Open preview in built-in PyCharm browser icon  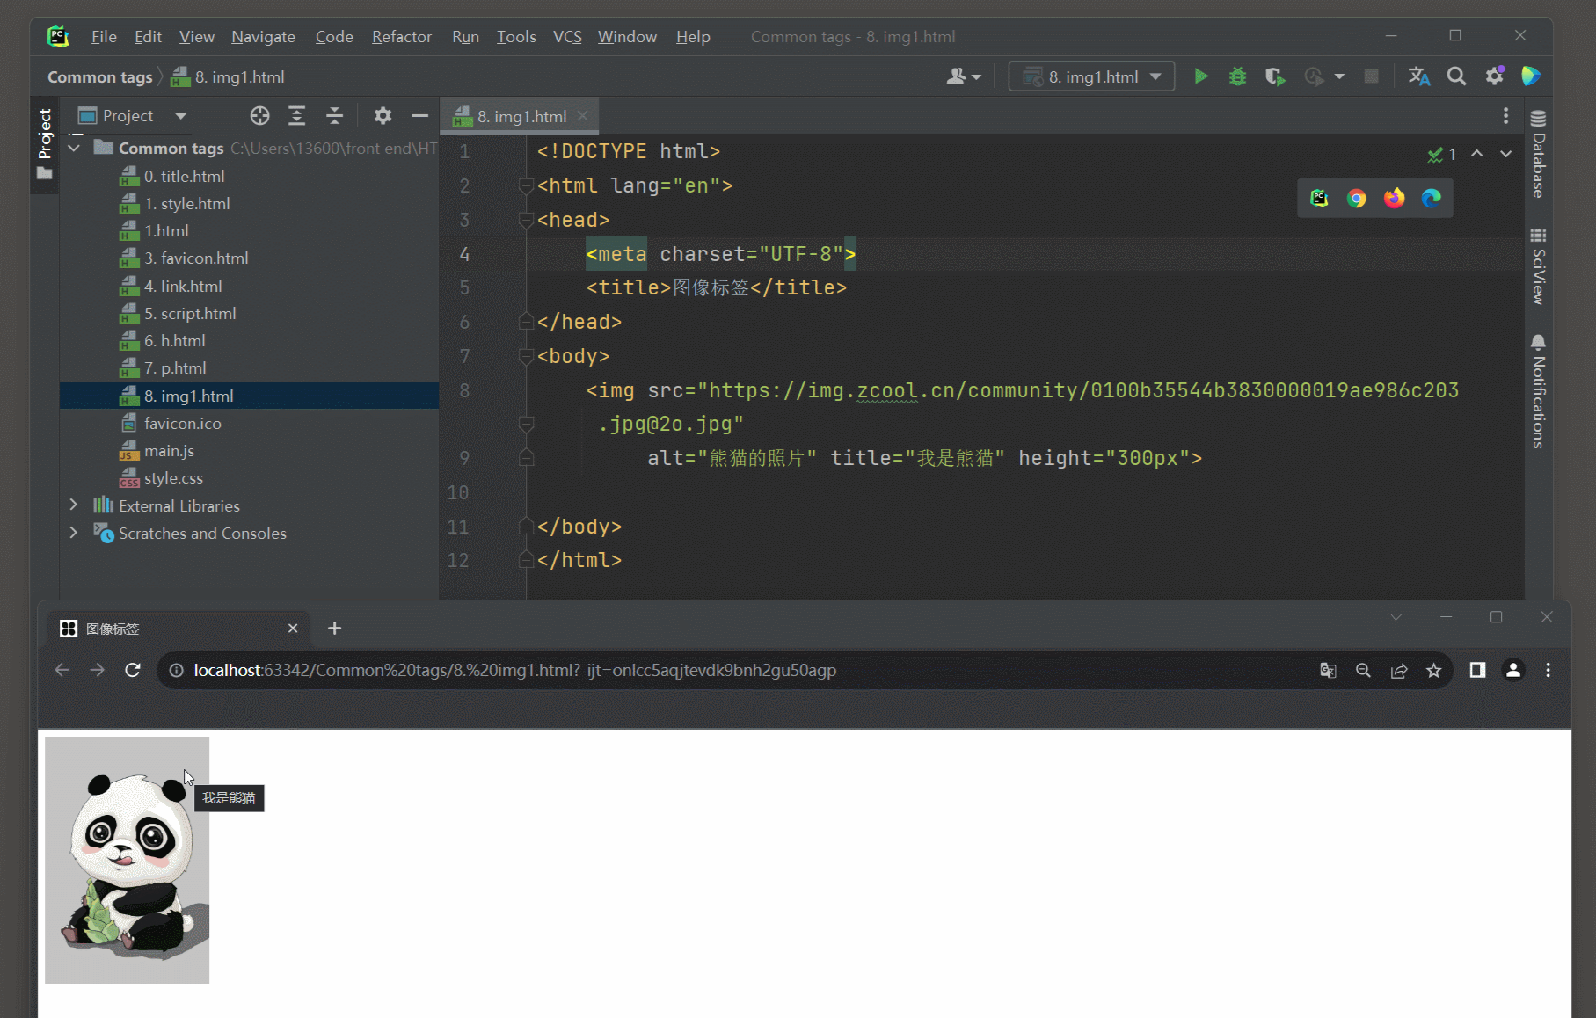click(1319, 198)
